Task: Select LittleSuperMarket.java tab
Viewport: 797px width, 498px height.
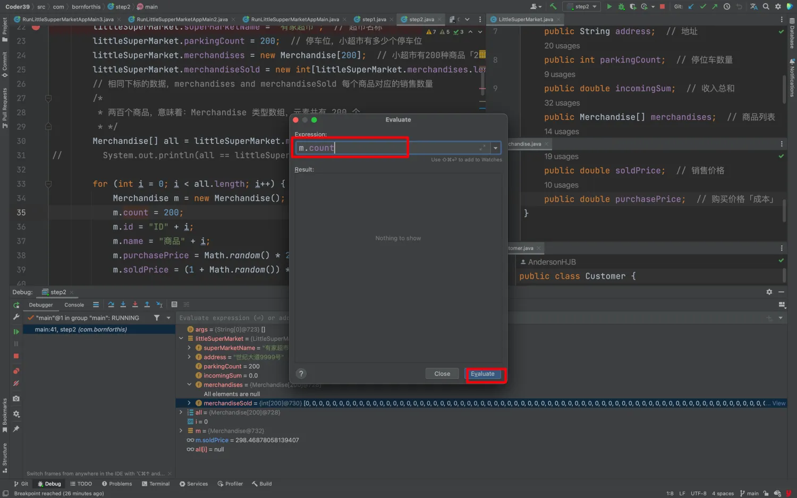Action: point(525,19)
